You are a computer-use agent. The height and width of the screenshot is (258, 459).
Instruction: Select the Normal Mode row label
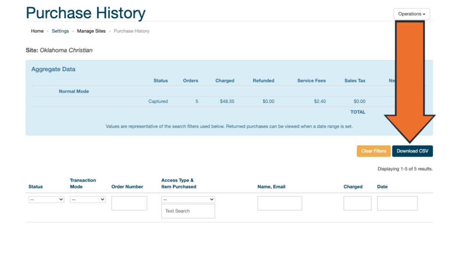pos(73,91)
